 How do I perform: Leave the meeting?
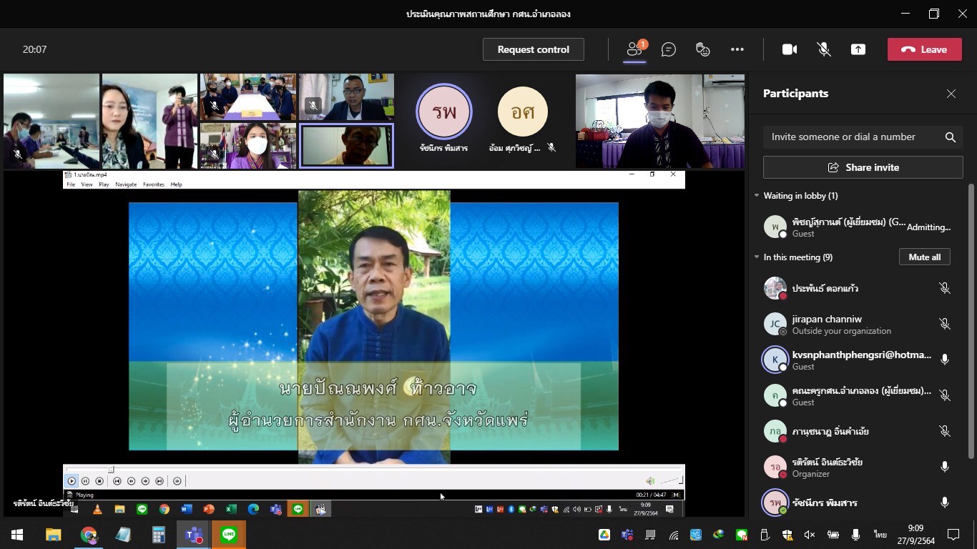pyautogui.click(x=924, y=49)
